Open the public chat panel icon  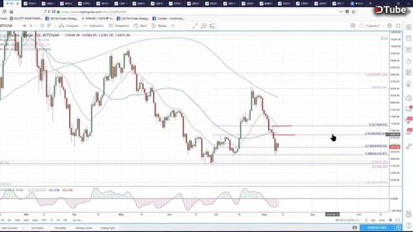coord(408,99)
